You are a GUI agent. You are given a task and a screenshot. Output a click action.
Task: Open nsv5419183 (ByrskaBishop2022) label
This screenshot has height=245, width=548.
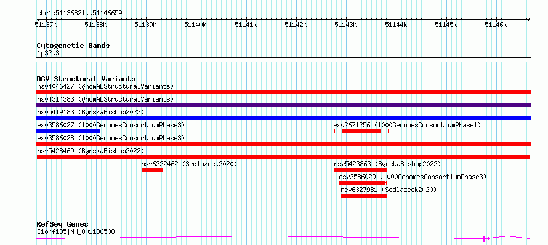point(91,112)
